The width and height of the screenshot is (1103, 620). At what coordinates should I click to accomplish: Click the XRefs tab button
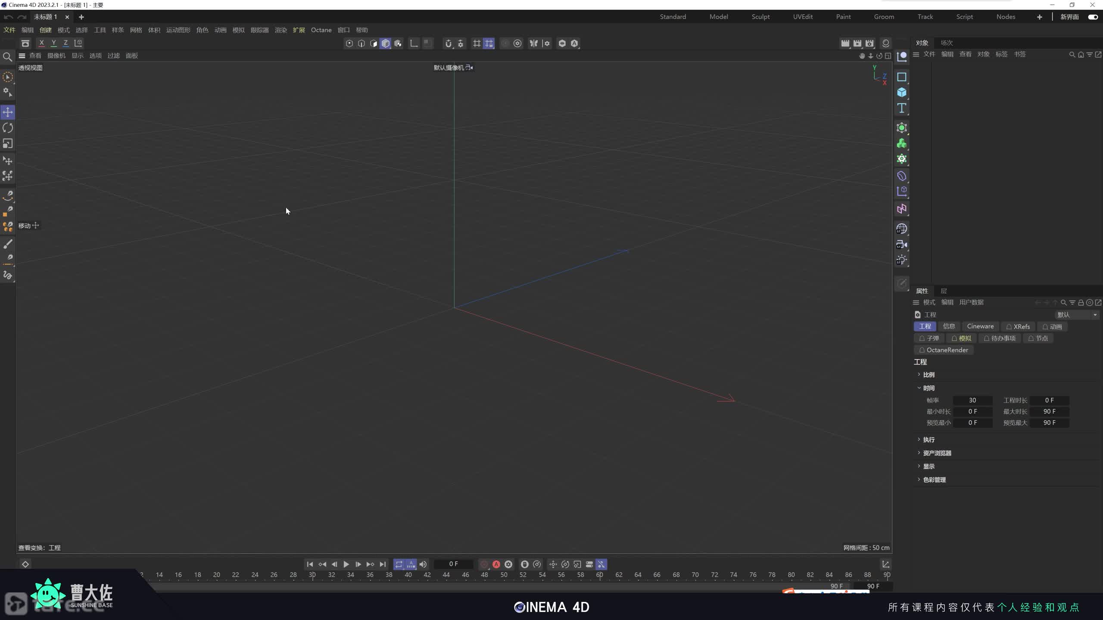[1018, 326]
